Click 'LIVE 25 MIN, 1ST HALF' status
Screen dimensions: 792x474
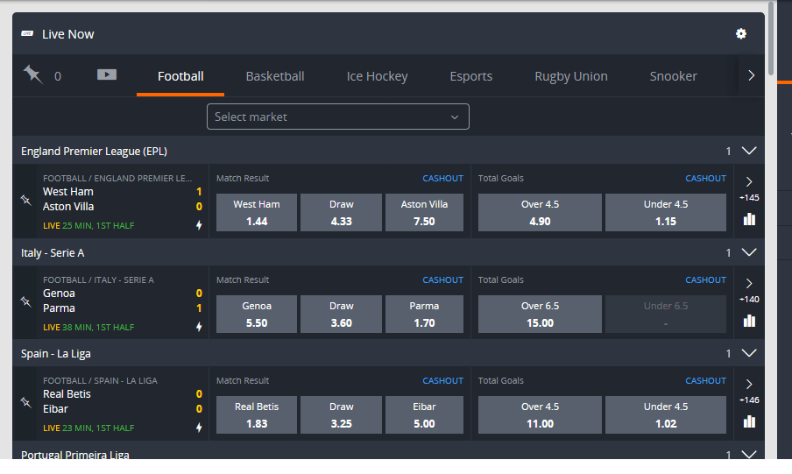pyautogui.click(x=88, y=225)
